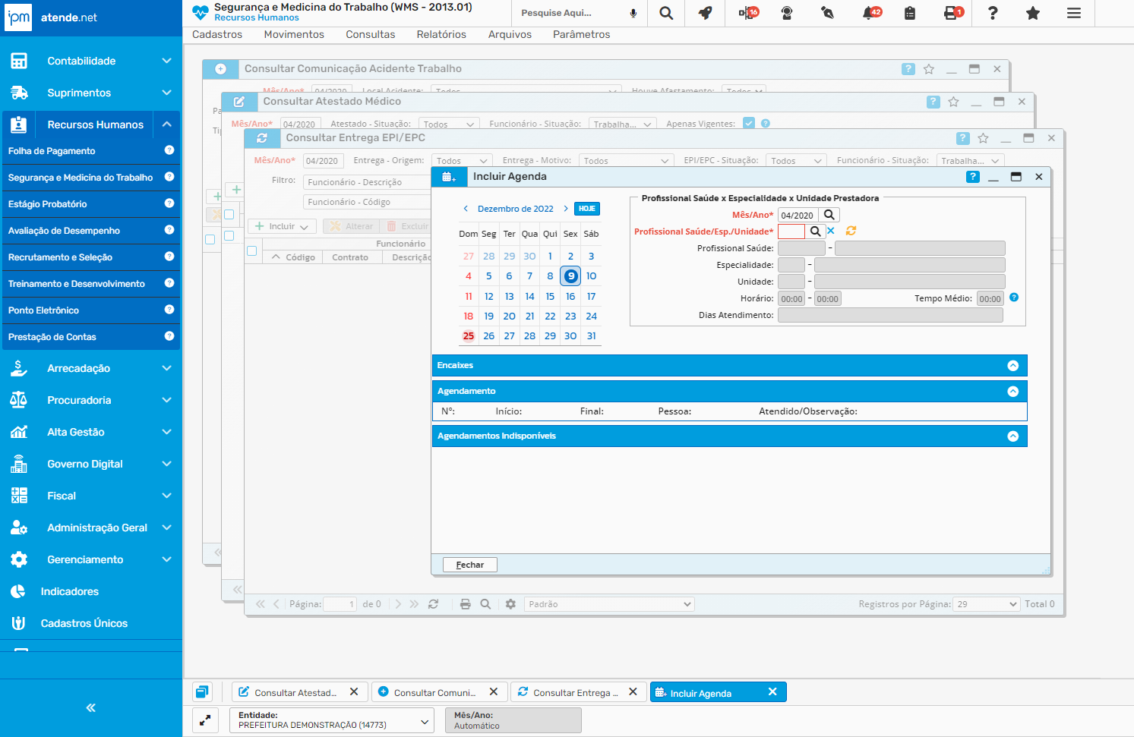Click the HOJE button in calendar

pos(587,209)
